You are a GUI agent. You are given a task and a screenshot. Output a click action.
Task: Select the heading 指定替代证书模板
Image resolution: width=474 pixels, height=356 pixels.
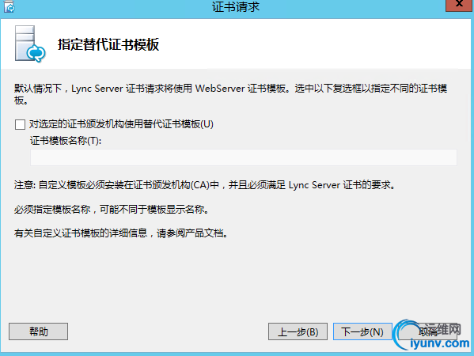[x=108, y=44]
